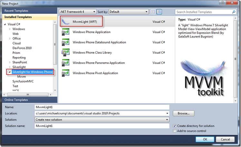Click the search magnifier icon
The width and height of the screenshot is (241, 147).
(x=234, y=12)
